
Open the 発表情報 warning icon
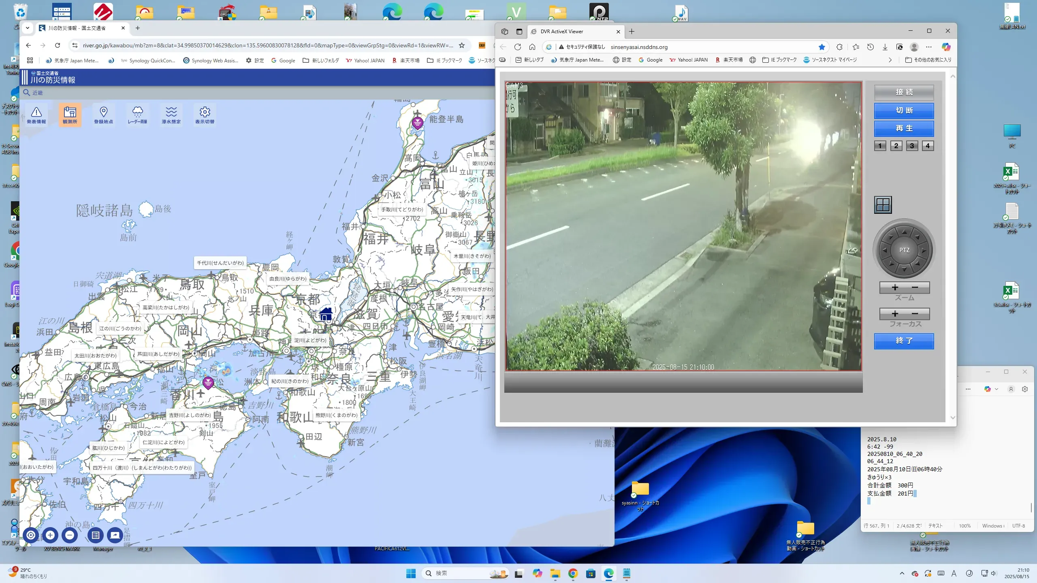click(x=36, y=115)
